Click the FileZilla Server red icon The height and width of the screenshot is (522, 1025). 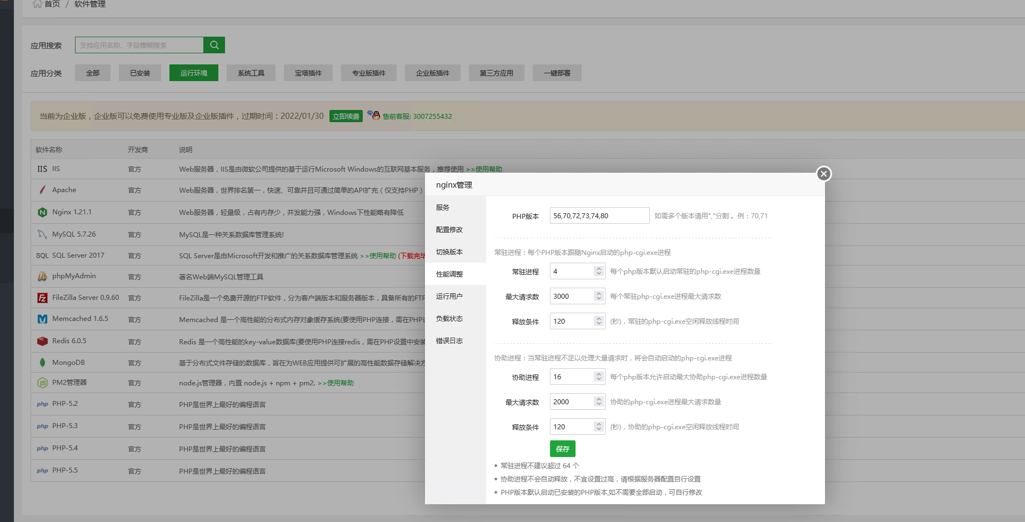click(42, 298)
